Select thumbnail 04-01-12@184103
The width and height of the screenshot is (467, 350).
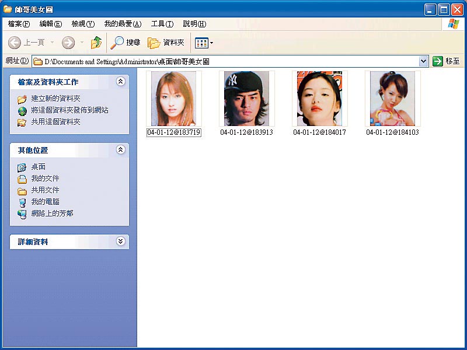click(392, 99)
